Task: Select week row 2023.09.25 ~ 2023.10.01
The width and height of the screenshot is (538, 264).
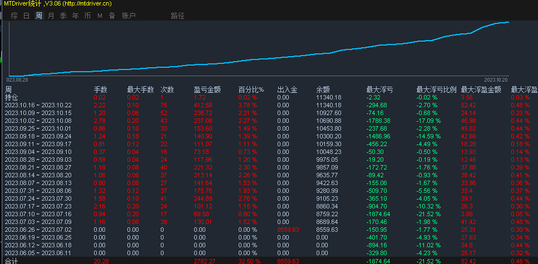Action: click(38, 128)
